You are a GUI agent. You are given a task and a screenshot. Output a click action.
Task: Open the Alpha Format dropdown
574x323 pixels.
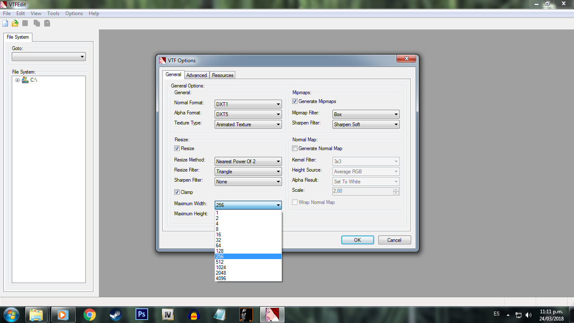248,114
